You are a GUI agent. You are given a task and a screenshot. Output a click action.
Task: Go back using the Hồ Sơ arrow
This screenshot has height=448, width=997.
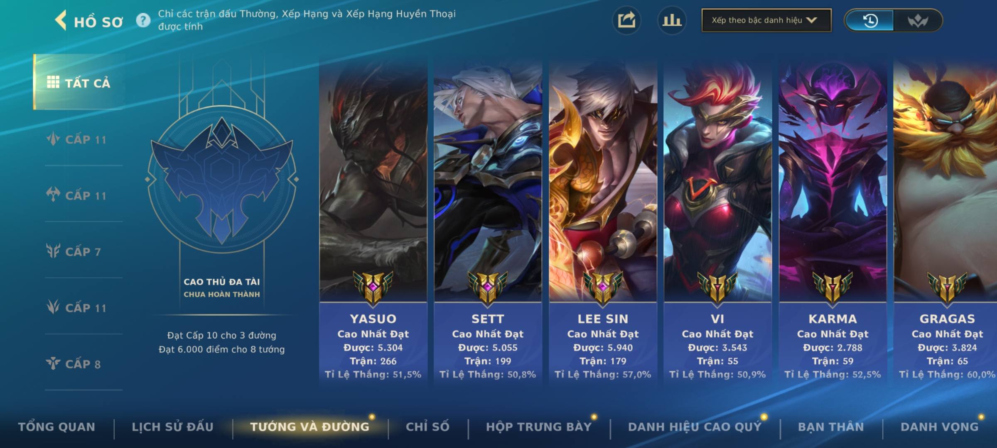(x=61, y=20)
